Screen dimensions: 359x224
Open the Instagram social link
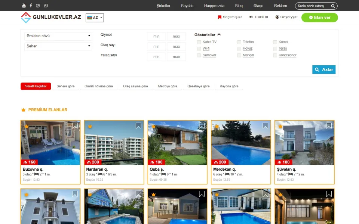pos(38,6)
